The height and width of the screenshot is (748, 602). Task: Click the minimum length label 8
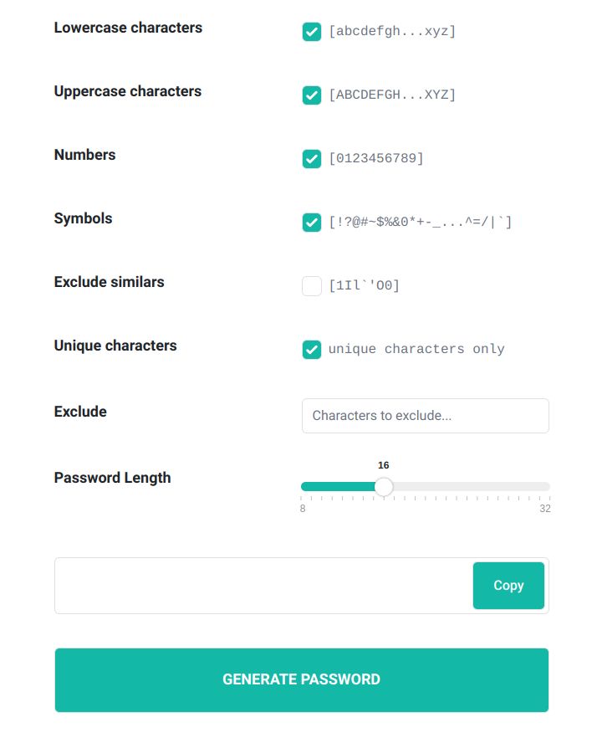pyautogui.click(x=303, y=508)
